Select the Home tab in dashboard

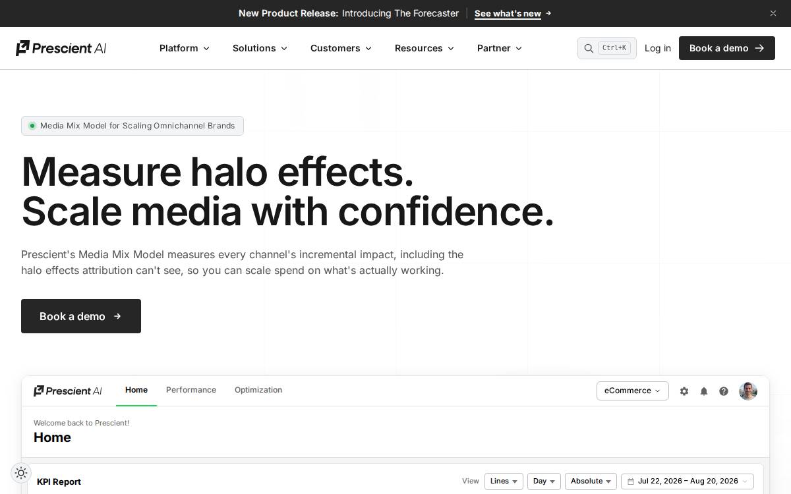[136, 390]
